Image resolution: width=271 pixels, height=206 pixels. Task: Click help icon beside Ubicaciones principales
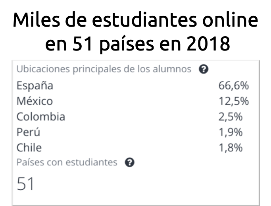tap(204, 69)
